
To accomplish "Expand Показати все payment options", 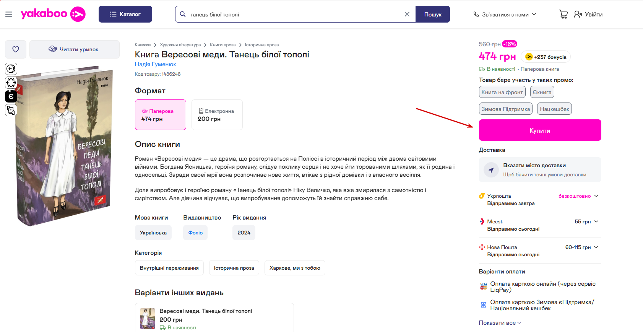I will point(500,323).
